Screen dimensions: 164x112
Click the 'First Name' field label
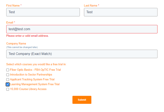tap(13, 6)
